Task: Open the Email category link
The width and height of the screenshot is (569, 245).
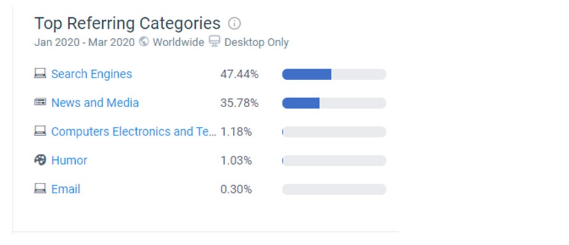Action: point(66,189)
